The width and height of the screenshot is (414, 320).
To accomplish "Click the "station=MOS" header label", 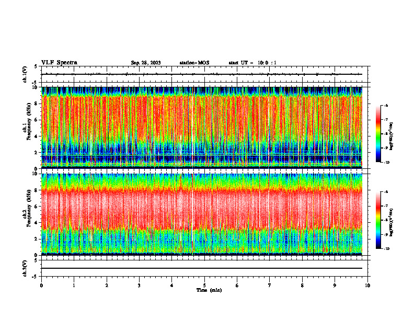I will [194, 63].
